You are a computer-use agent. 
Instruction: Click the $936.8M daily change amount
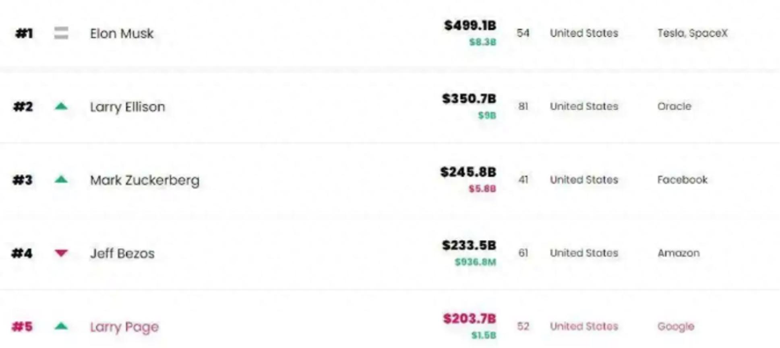click(475, 262)
